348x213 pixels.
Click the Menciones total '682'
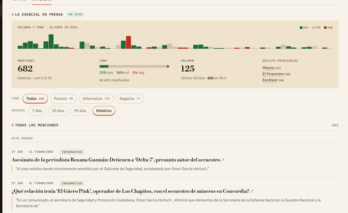tap(25, 69)
